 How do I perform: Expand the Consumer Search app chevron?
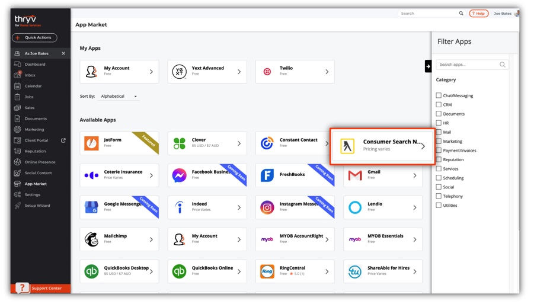coord(423,146)
